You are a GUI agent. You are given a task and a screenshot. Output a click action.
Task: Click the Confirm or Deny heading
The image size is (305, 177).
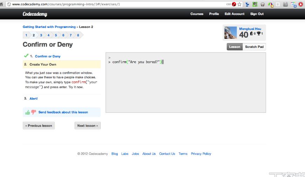[48, 44]
